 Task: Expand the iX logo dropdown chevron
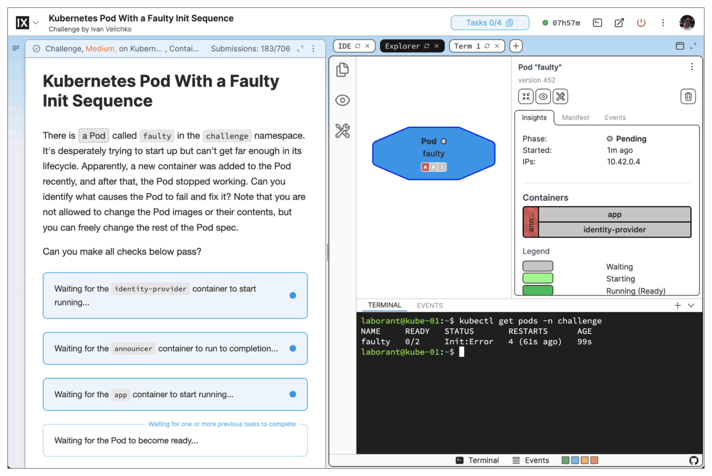pyautogui.click(x=36, y=23)
